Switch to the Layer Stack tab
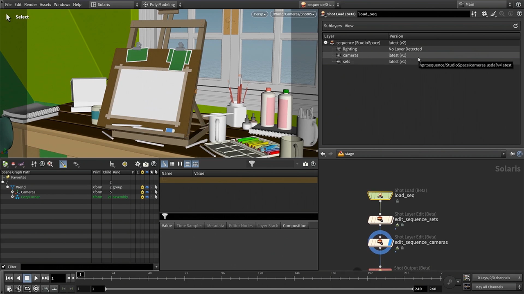 267,225
